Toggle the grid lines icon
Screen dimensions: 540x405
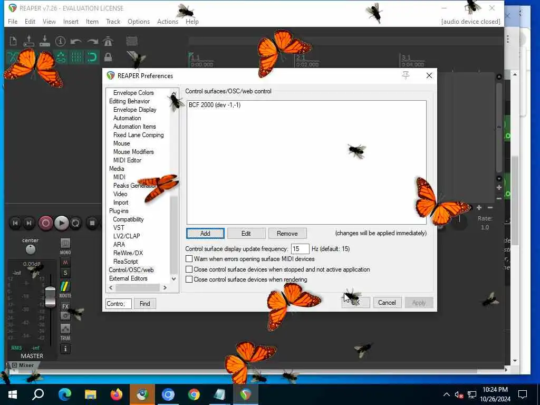pos(76,57)
